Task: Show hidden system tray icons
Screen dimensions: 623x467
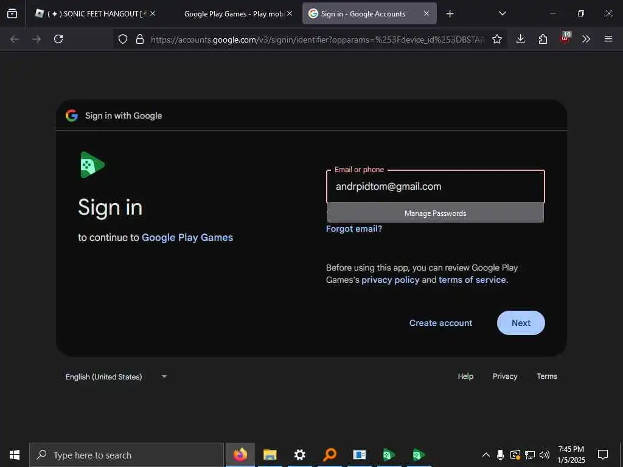Action: (x=486, y=455)
